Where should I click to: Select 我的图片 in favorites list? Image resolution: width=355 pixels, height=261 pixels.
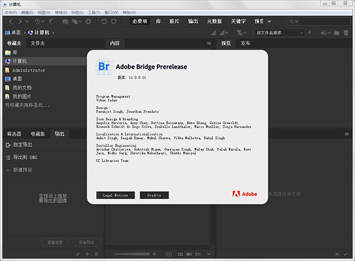tap(44, 96)
